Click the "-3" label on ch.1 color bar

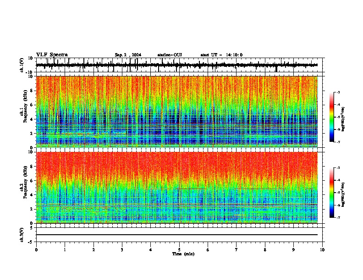point(338,92)
